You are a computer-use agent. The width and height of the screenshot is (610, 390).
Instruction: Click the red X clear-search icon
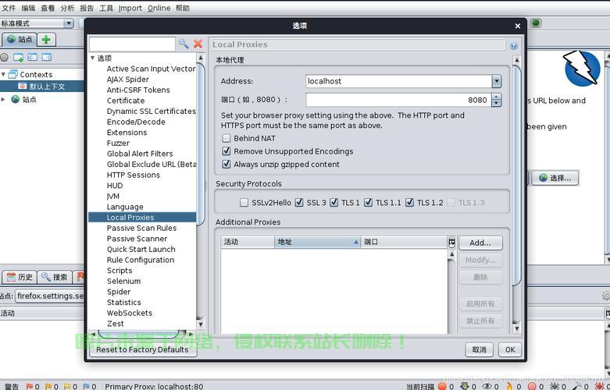(x=198, y=44)
